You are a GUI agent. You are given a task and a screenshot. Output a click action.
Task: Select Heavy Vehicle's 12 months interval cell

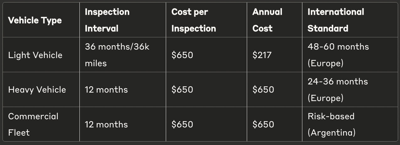pos(106,90)
